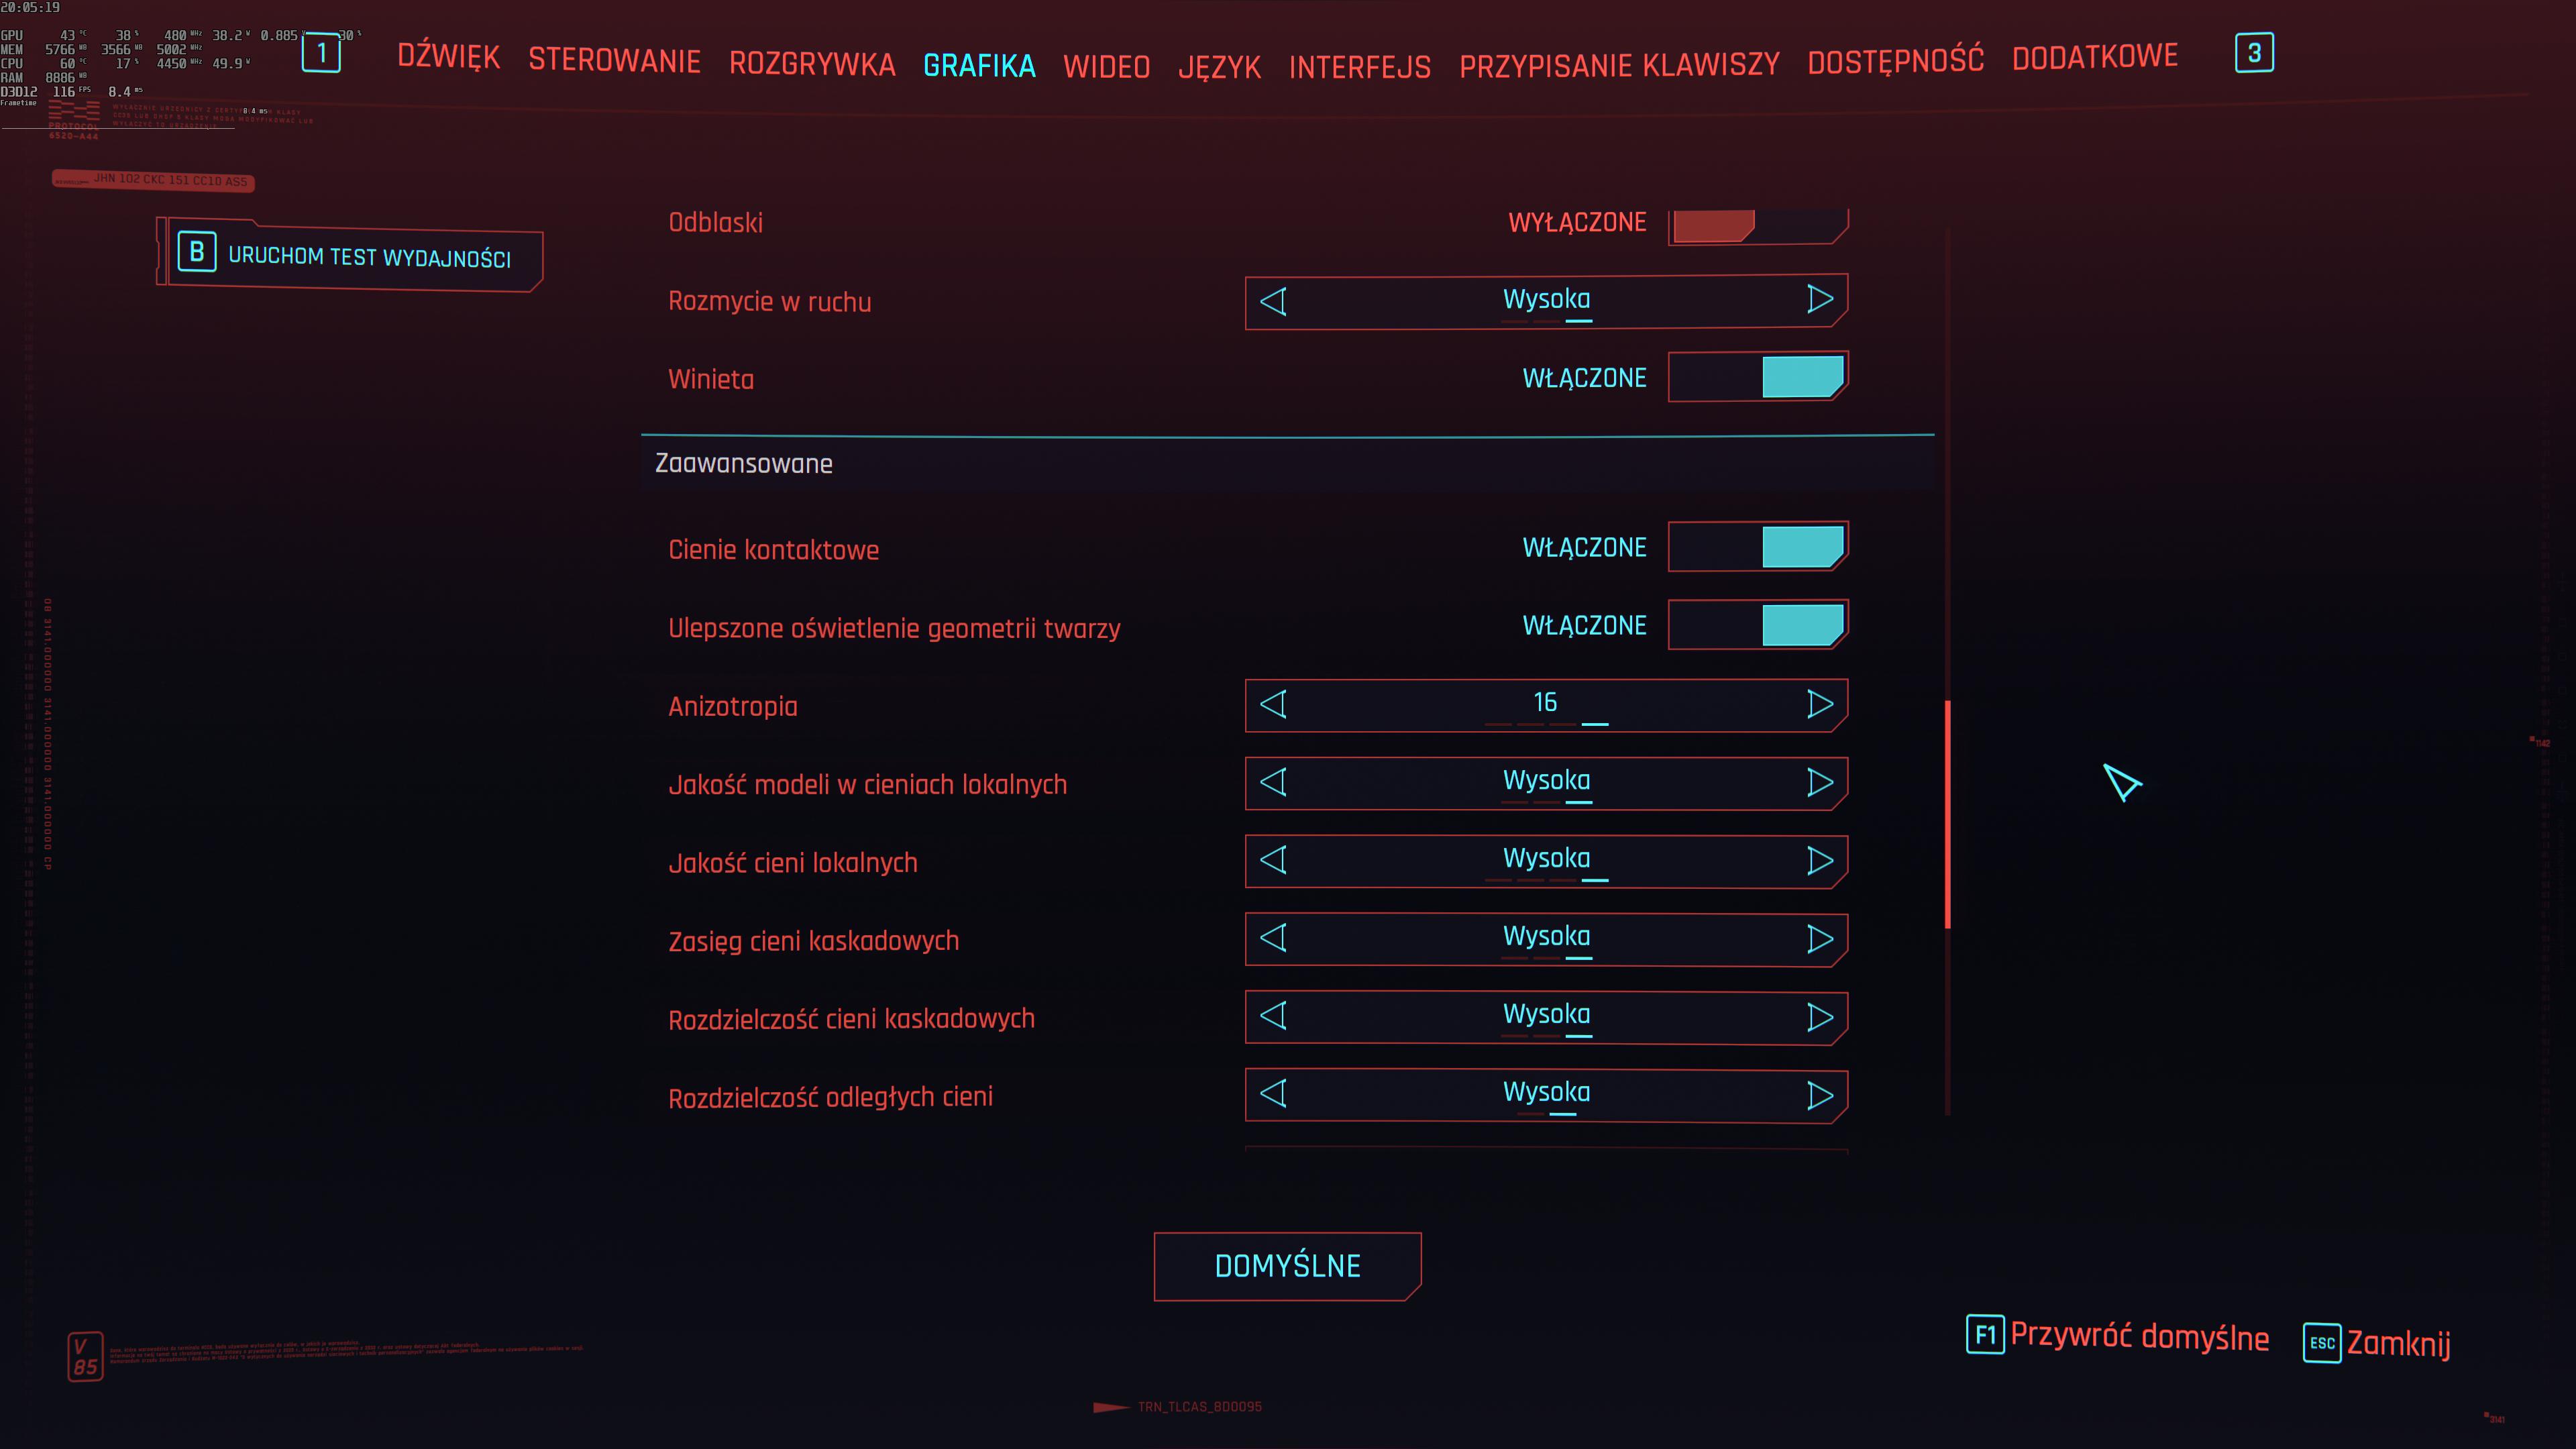Click left arrow for Rozmycie w ruchu
The height and width of the screenshot is (1449, 2576).
click(1273, 301)
